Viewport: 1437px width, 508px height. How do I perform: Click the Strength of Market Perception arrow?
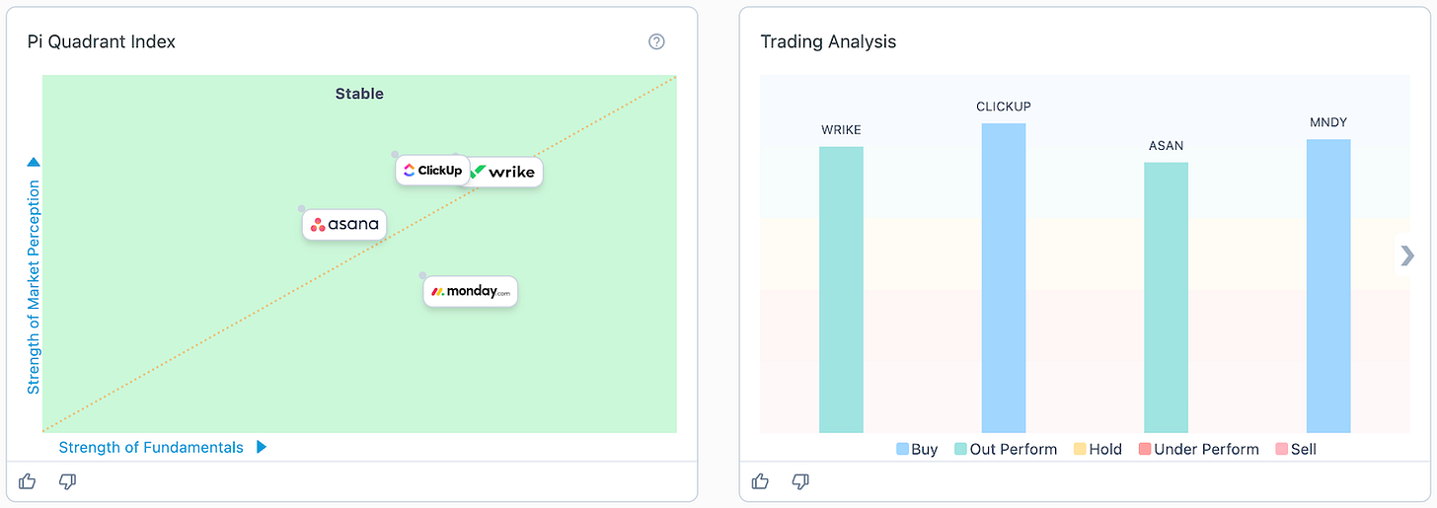[x=34, y=162]
